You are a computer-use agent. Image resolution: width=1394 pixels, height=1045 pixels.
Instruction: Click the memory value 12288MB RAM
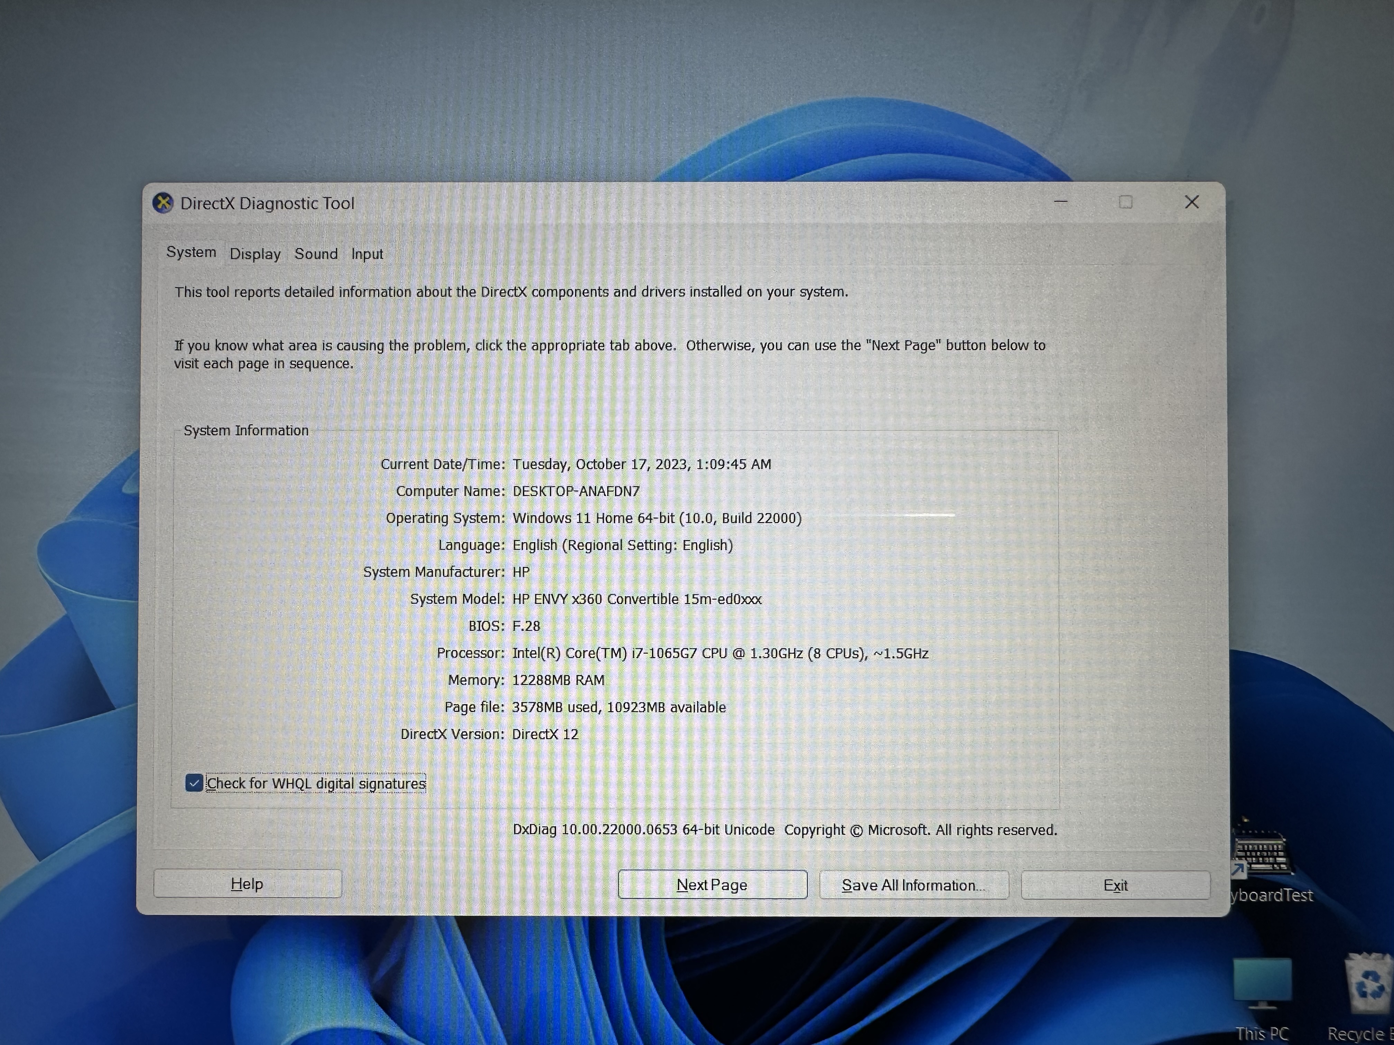point(558,680)
